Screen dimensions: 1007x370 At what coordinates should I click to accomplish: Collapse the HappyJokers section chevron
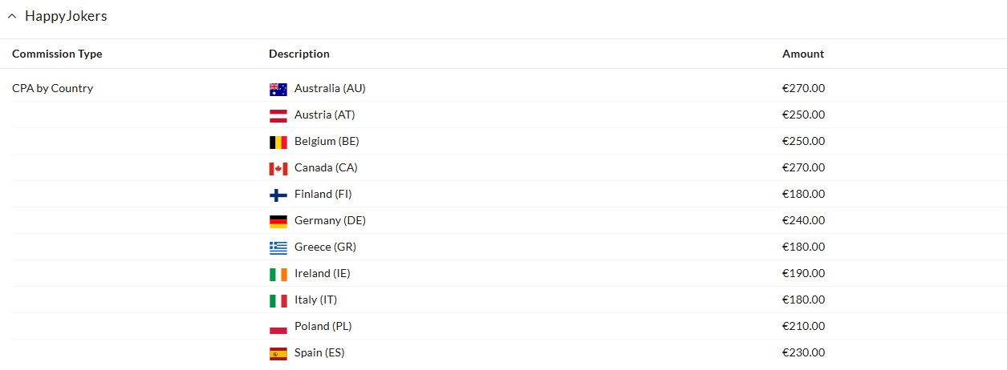tap(12, 17)
